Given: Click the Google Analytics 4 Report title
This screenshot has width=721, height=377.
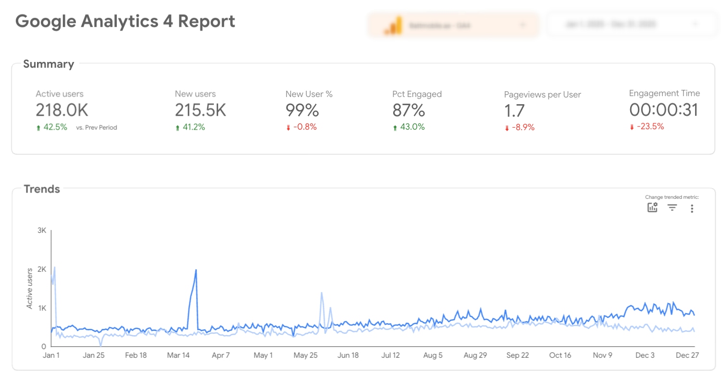Looking at the screenshot, I should click(x=125, y=21).
